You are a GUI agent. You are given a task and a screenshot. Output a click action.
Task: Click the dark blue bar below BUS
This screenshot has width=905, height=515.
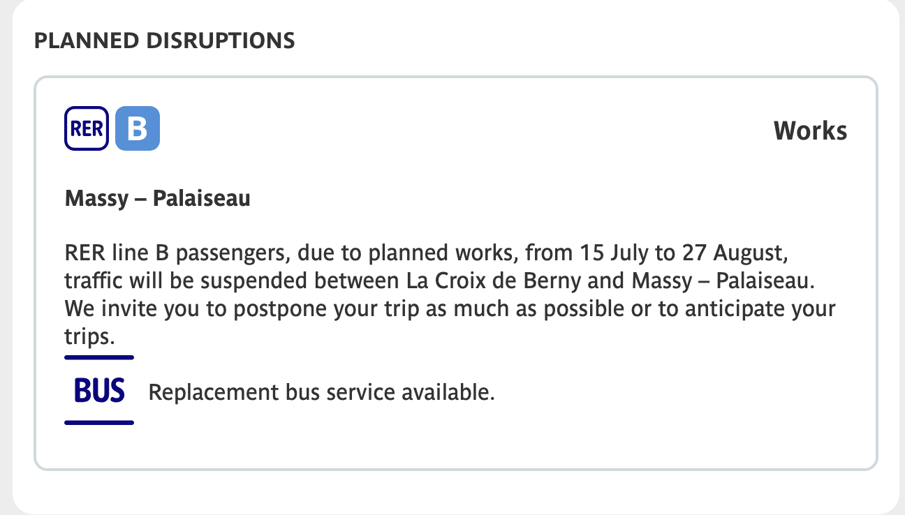99,422
